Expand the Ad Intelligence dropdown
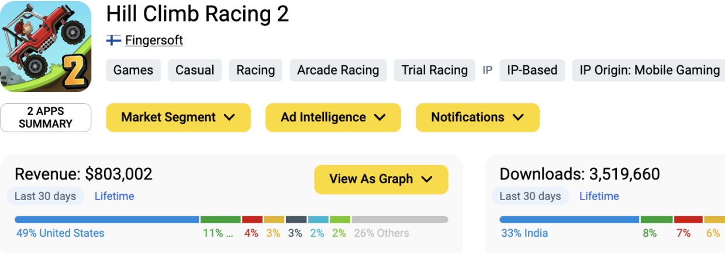The width and height of the screenshot is (725, 253). tap(333, 117)
